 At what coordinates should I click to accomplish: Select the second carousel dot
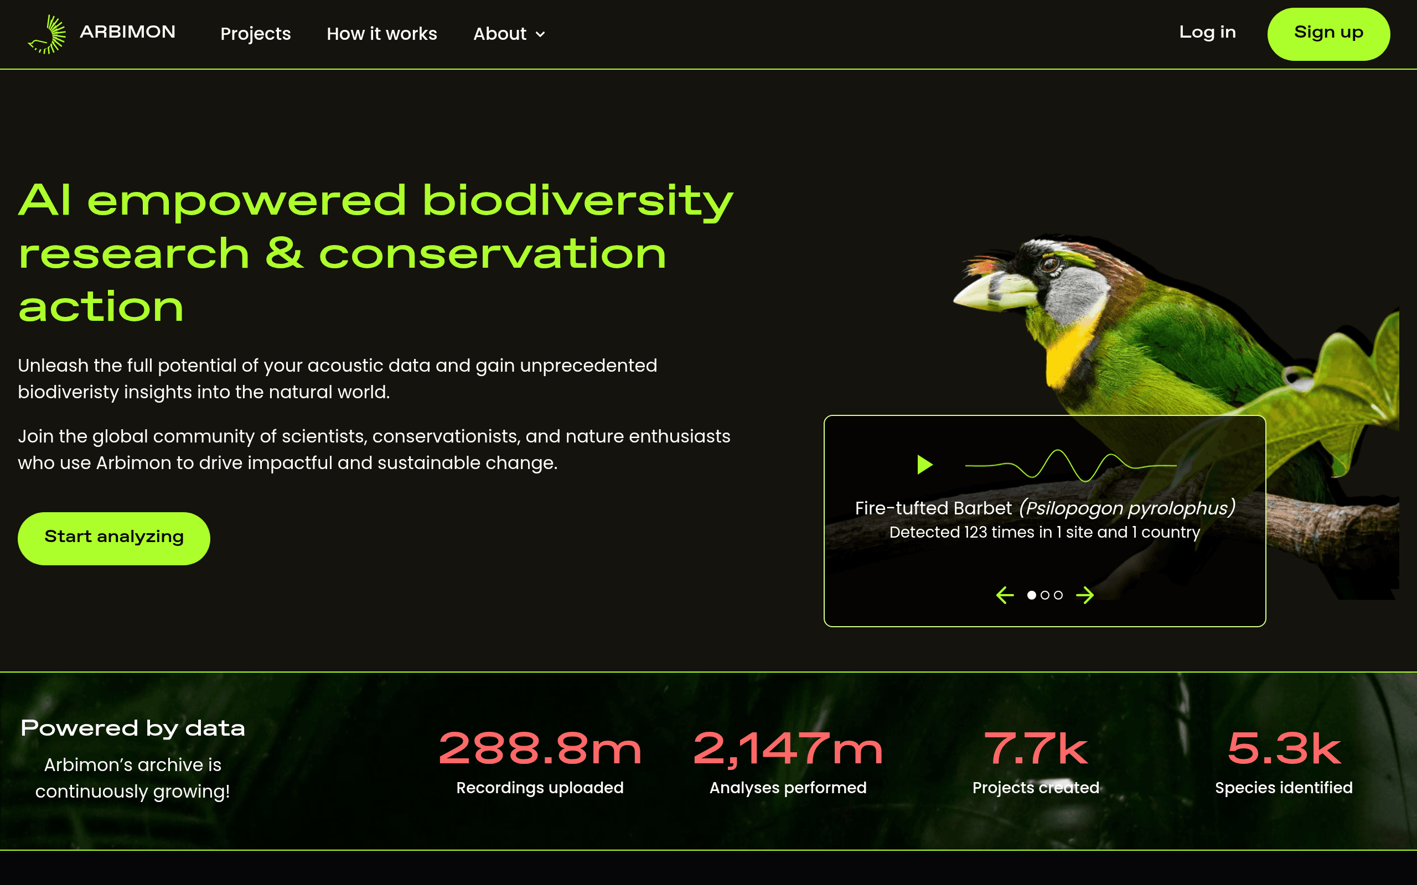coord(1045,595)
